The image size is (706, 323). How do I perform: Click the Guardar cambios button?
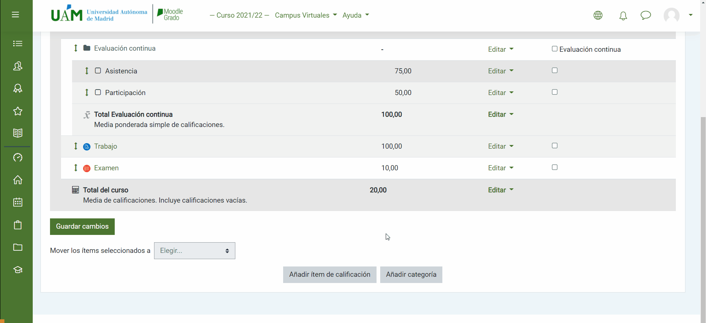(x=82, y=226)
